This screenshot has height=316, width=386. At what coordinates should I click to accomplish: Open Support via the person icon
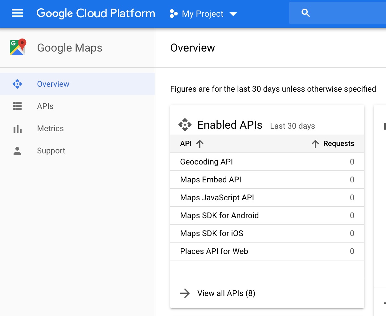click(x=17, y=151)
